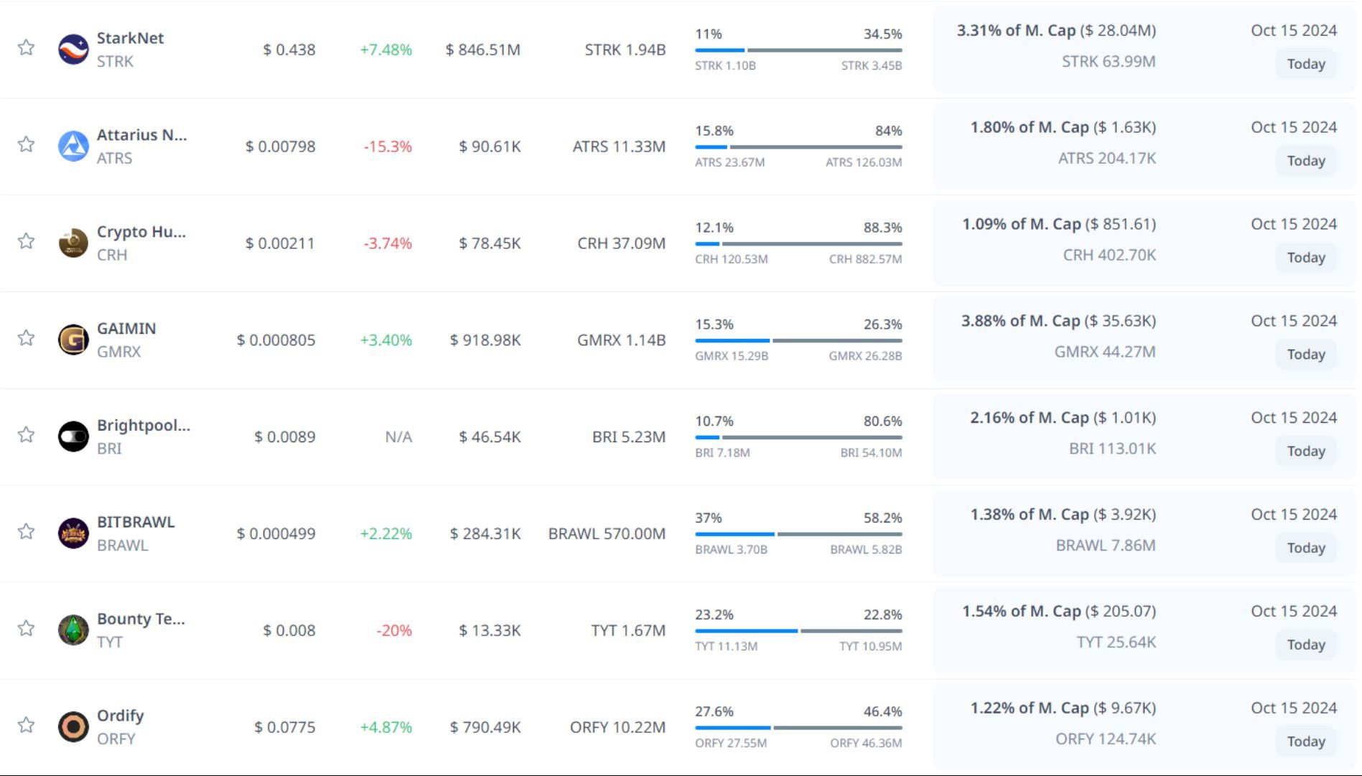Click the Brightpool coin logo icon
The width and height of the screenshot is (1362, 776).
pos(73,436)
